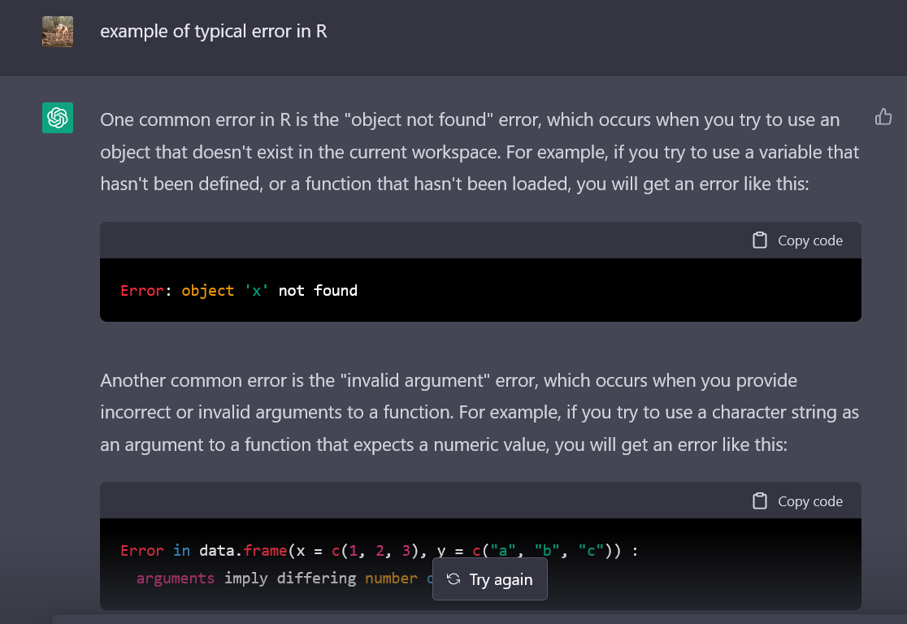Click the prompt text 'example of typical error in R'
This screenshot has width=907, height=624.
[213, 32]
